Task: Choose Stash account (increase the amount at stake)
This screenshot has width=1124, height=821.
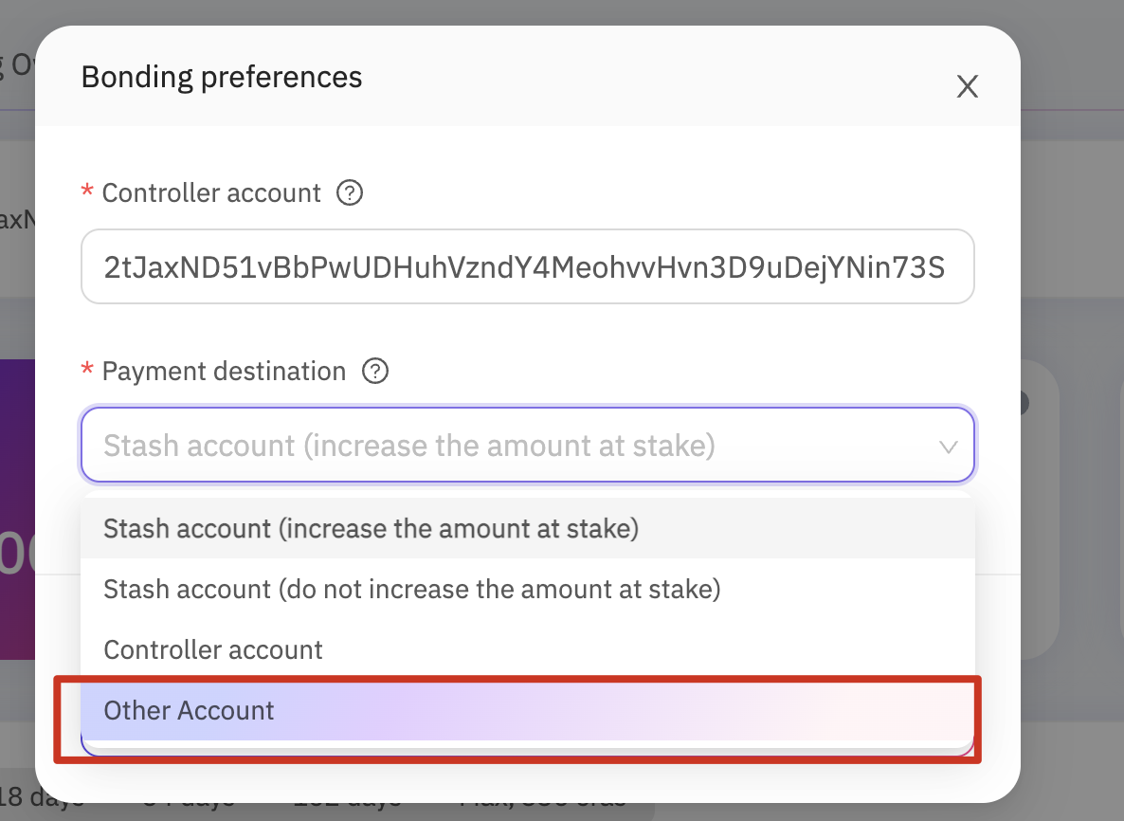Action: tap(371, 528)
